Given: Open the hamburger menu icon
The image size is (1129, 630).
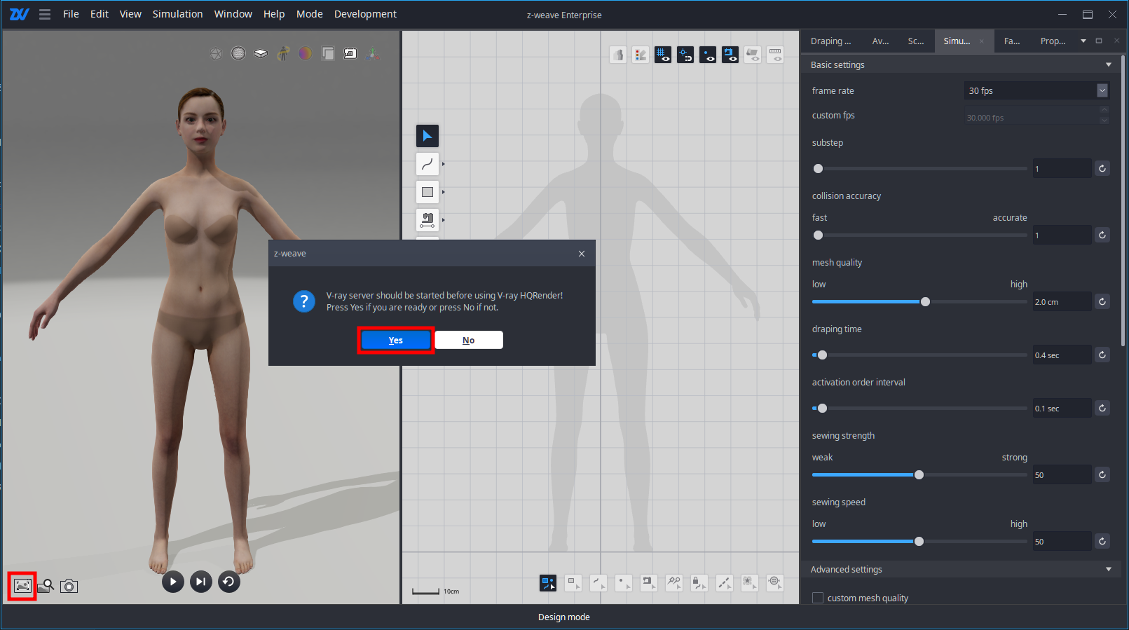Looking at the screenshot, I should pos(45,14).
